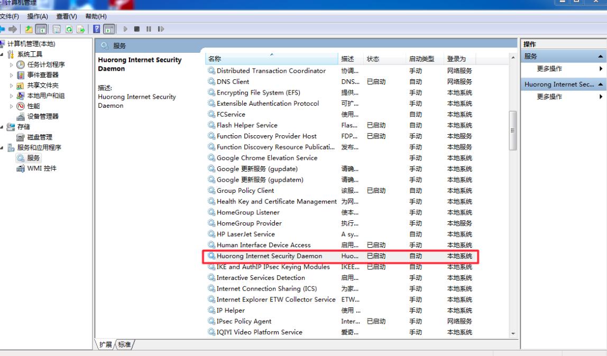Viewport: 607px width, 356px height.
Task: Expand the 事件查看器 tree node
Action: pyautogui.click(x=12, y=75)
